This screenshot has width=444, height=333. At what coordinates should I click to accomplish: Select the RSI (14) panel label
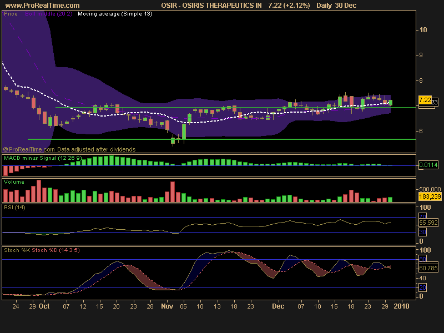click(14, 207)
